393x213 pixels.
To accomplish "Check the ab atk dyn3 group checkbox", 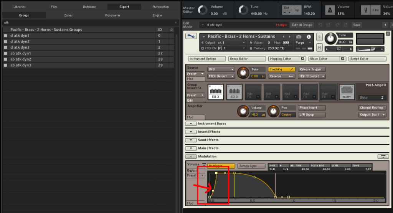I will [x=5, y=65].
